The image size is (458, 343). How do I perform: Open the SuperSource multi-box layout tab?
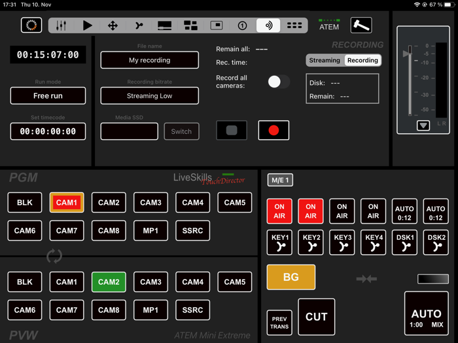(191, 25)
